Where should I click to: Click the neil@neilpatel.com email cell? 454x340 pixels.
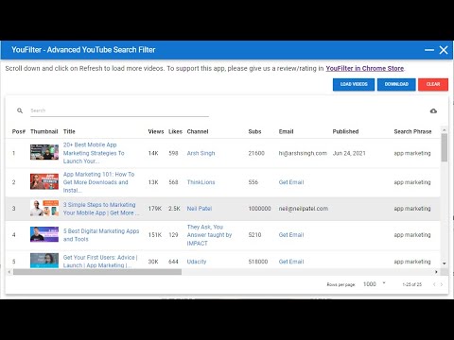pyautogui.click(x=304, y=209)
